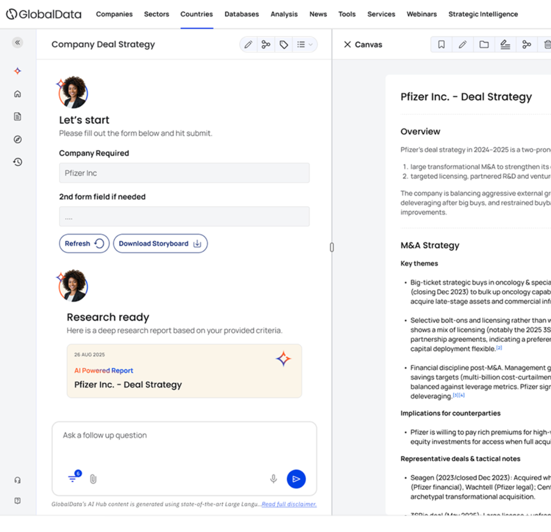The width and height of the screenshot is (551, 532).
Task: Share Company Deal Strategy chat
Action: tap(266, 44)
